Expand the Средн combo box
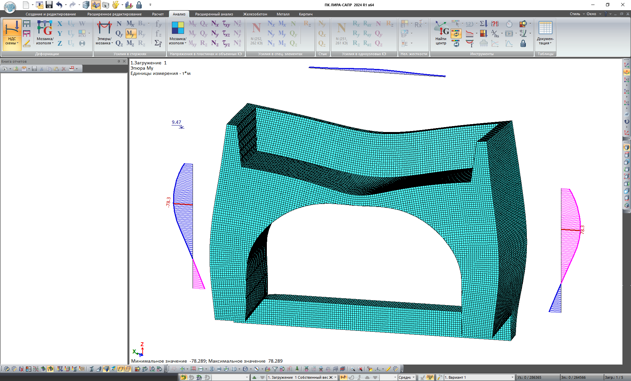 tap(413, 377)
